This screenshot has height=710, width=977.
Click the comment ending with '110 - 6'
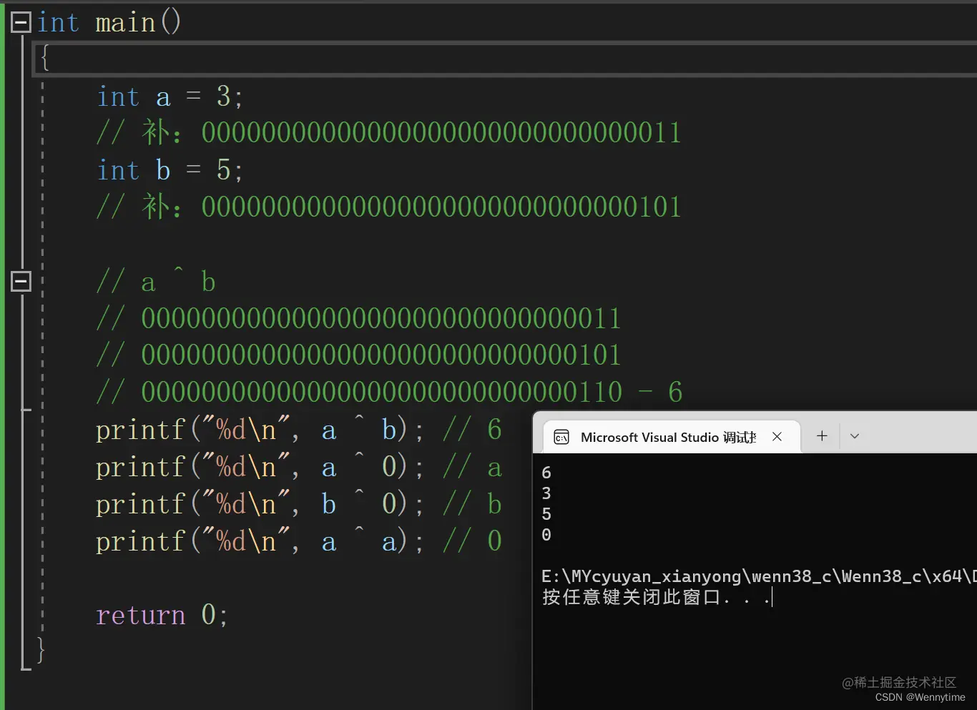(x=390, y=392)
